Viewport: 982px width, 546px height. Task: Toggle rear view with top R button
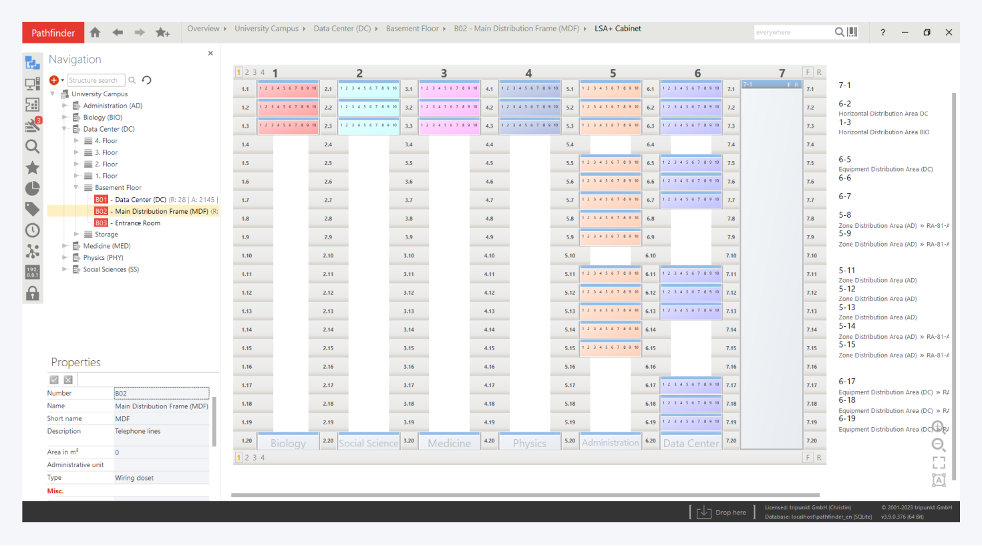[819, 72]
